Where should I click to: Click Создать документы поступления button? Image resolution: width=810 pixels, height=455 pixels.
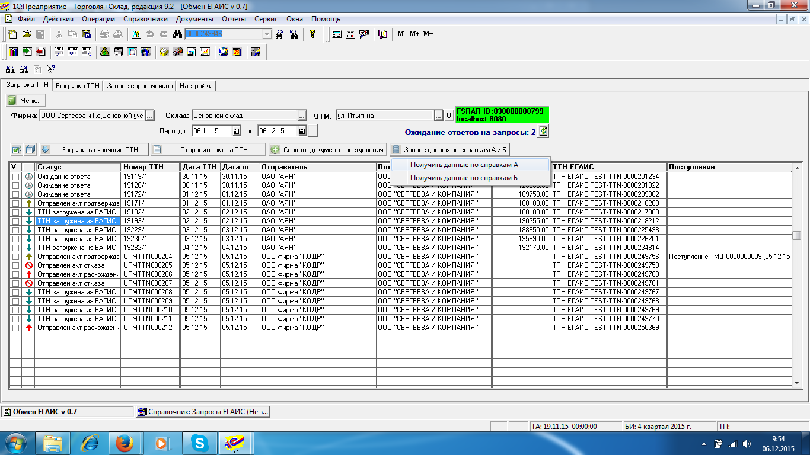327,150
